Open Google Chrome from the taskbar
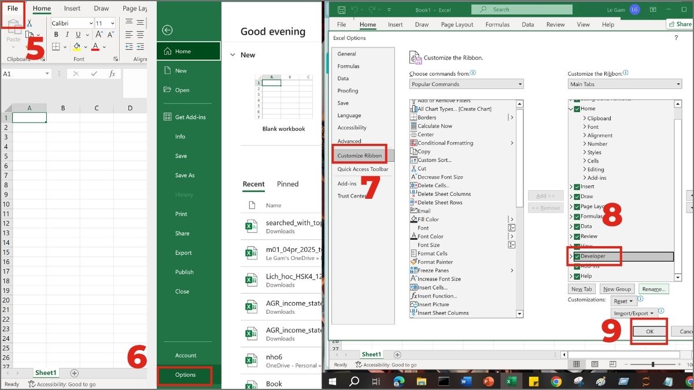The width and height of the screenshot is (694, 390). 556,381
